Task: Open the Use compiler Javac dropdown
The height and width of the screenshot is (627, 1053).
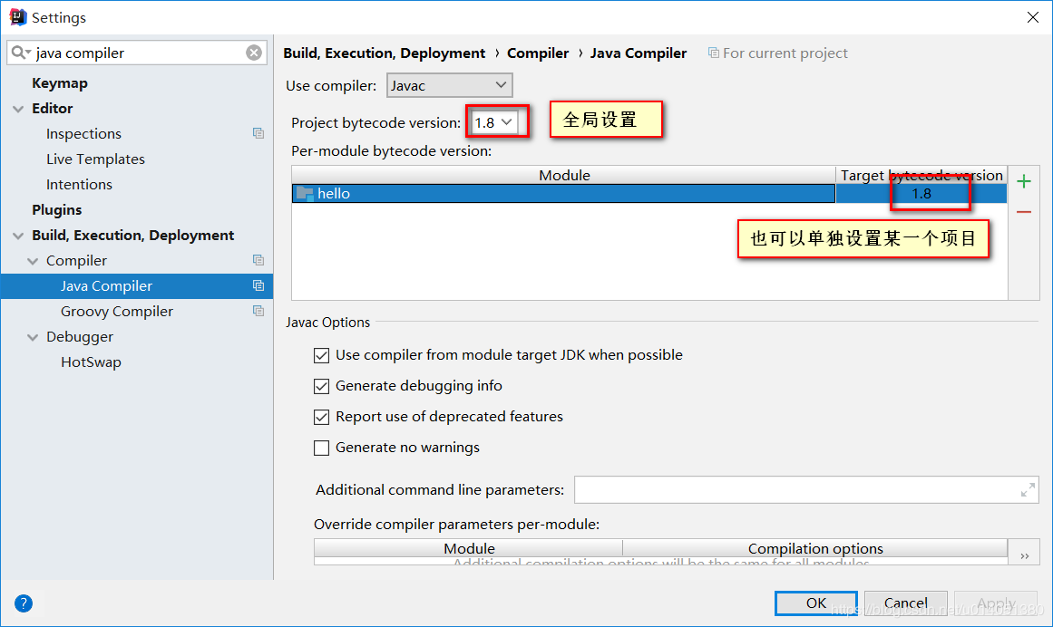Action: click(450, 86)
